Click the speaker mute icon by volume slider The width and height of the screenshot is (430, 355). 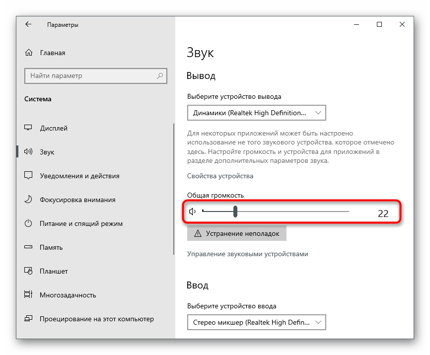click(x=193, y=212)
